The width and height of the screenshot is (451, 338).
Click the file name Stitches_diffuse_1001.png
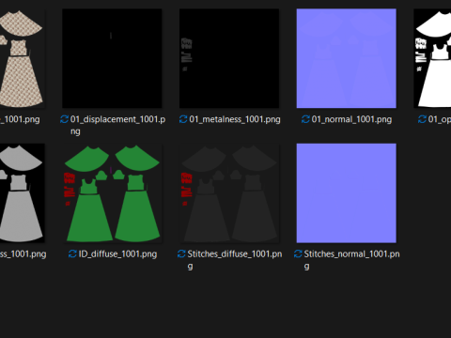click(235, 260)
